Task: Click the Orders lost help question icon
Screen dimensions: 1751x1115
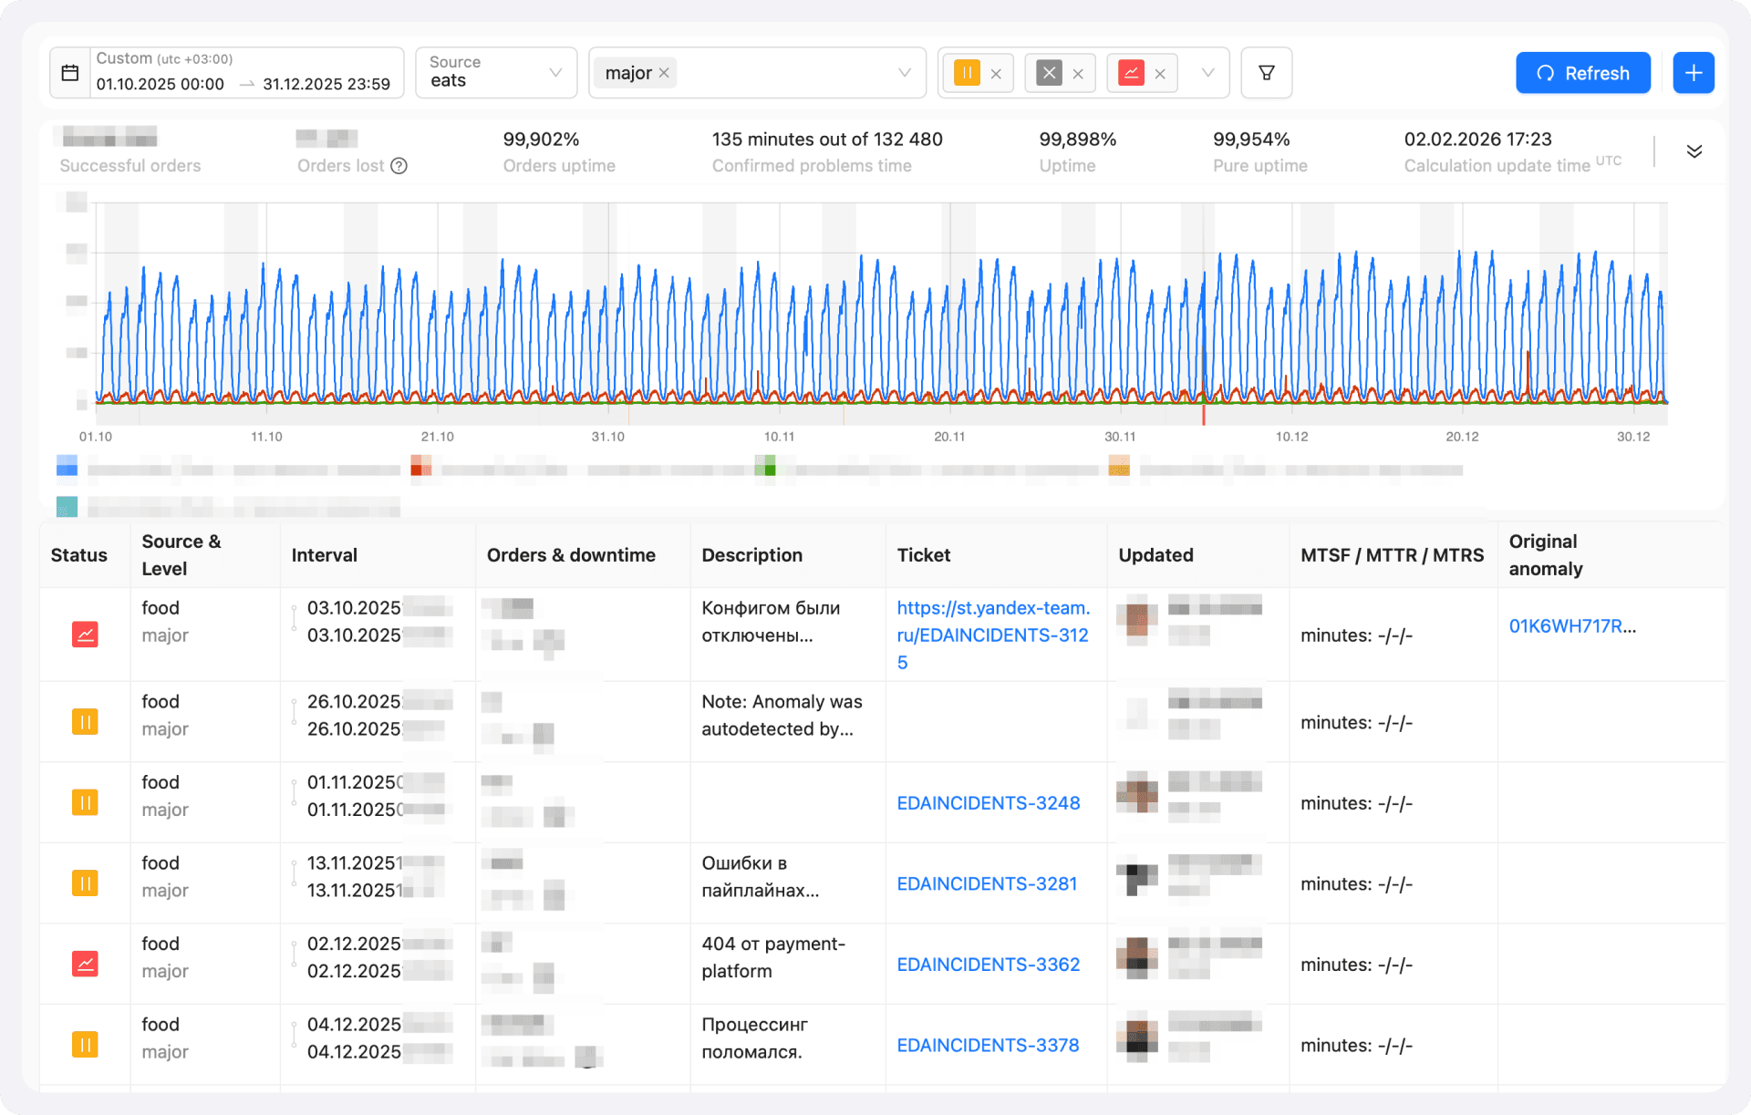Action: pos(399,166)
